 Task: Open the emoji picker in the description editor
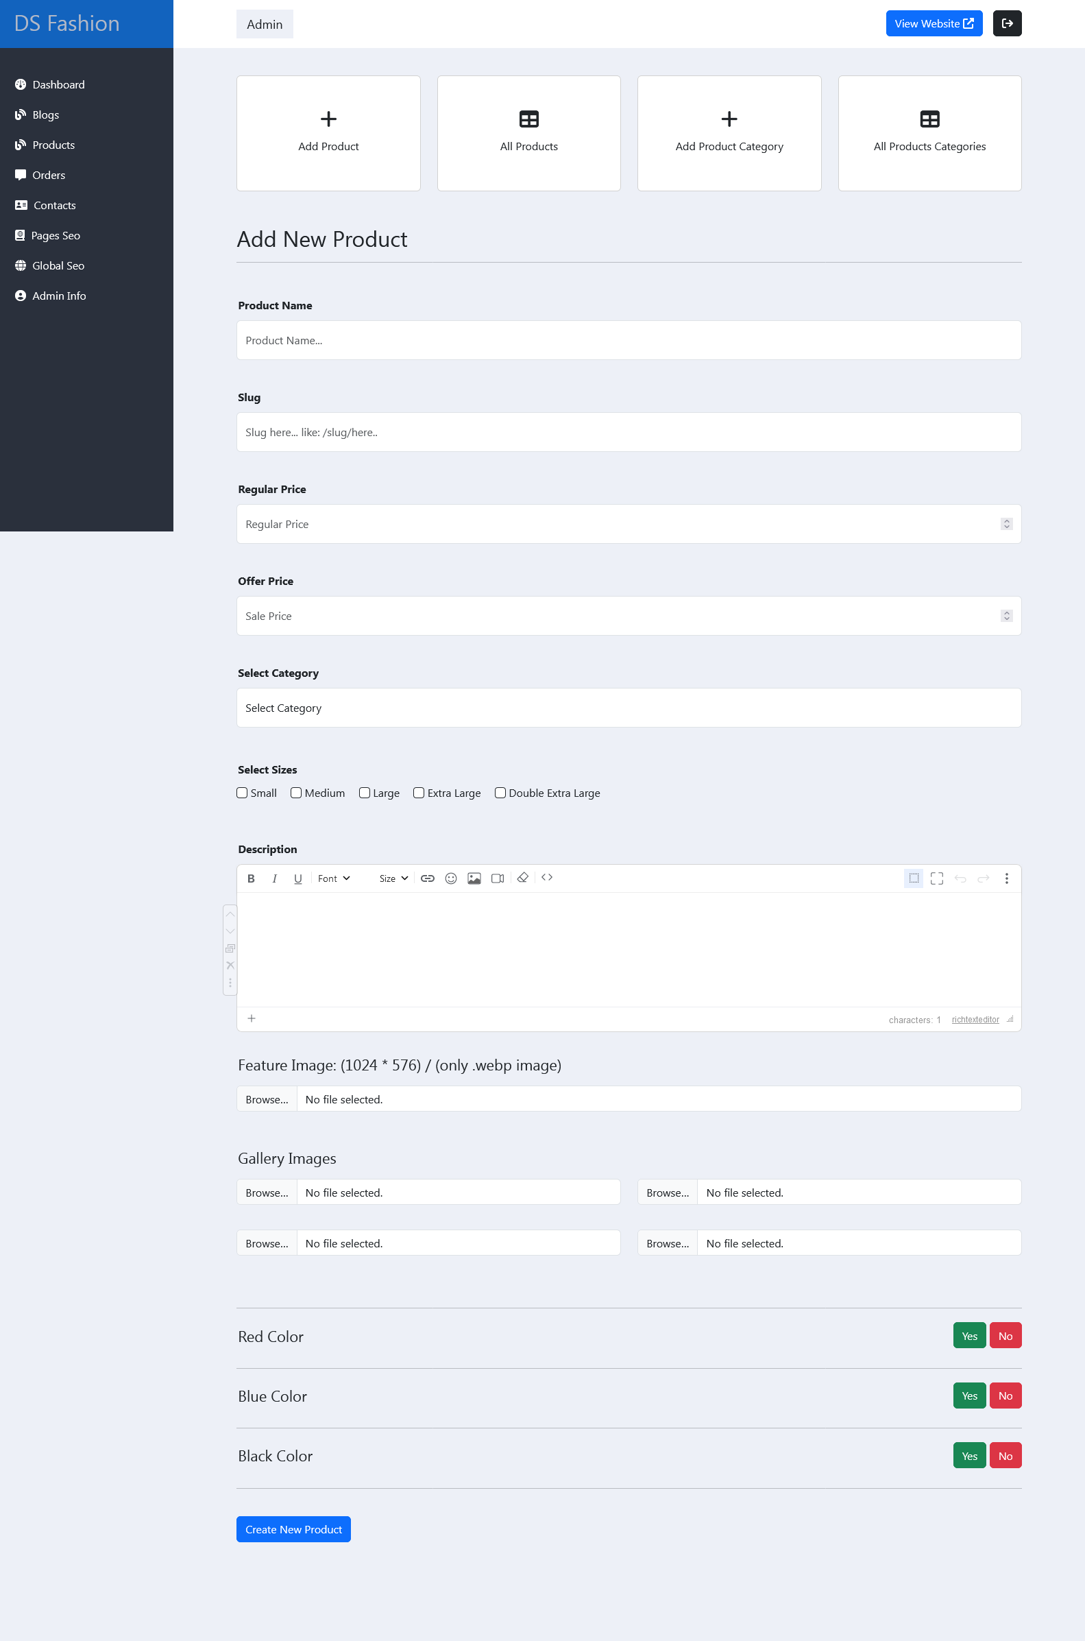click(x=450, y=878)
